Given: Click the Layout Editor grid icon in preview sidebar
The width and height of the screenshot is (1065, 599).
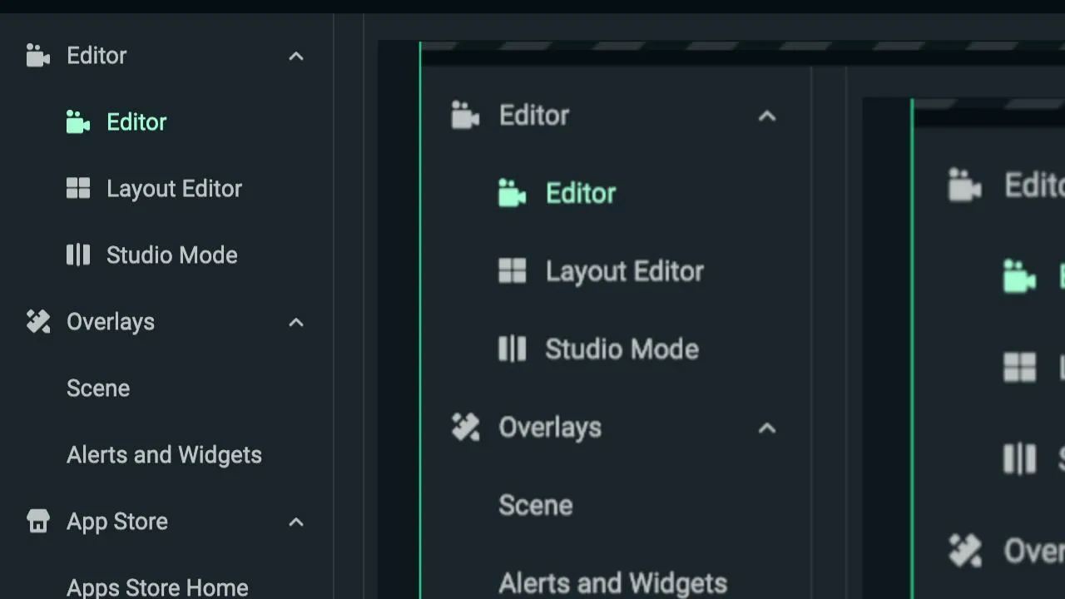Looking at the screenshot, I should [x=512, y=270].
